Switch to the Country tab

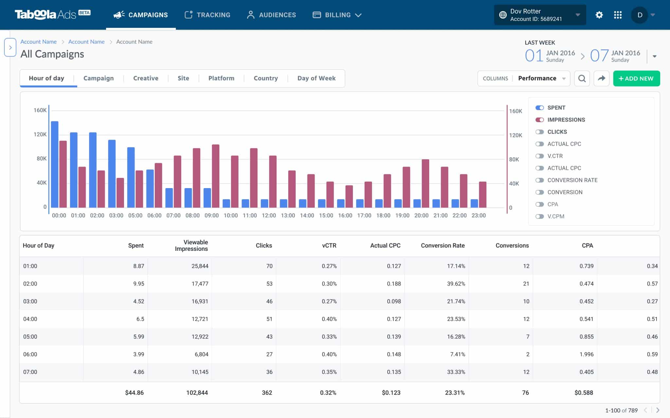pyautogui.click(x=266, y=78)
